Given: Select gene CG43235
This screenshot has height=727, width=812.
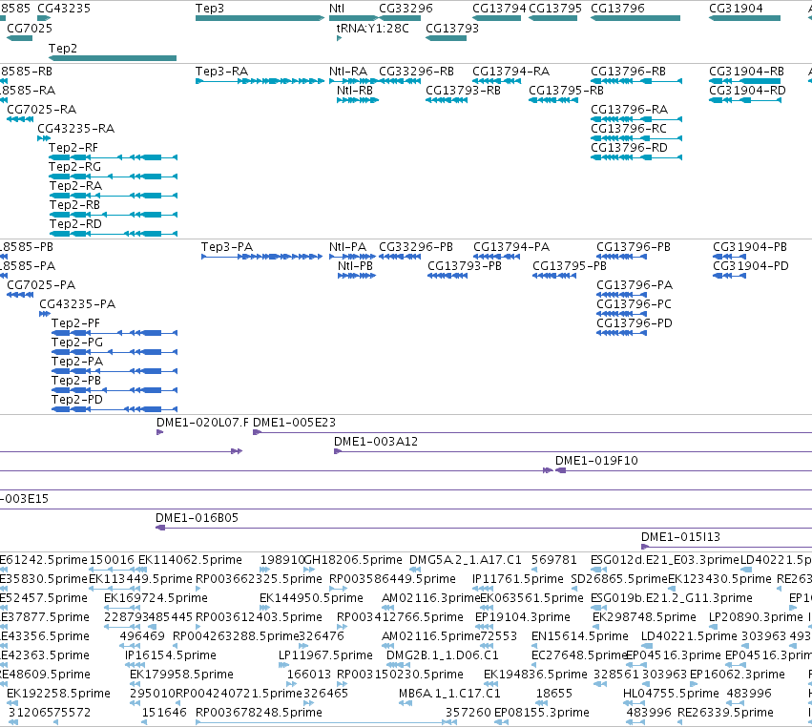Looking at the screenshot, I should point(44,18).
